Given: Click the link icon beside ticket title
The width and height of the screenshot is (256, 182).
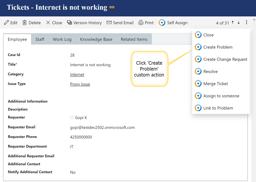Looking at the screenshot, I should (112, 7).
